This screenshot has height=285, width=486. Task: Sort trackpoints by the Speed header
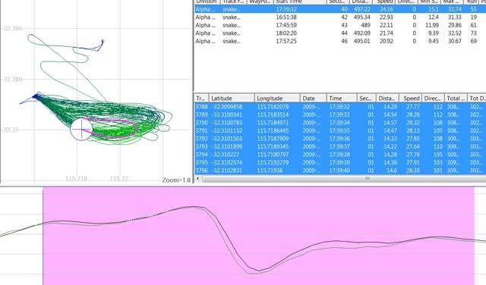click(410, 99)
